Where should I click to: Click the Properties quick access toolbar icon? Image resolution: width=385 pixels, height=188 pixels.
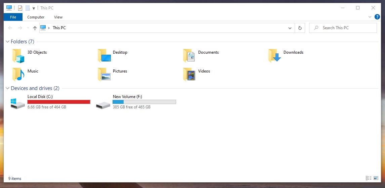pos(20,8)
